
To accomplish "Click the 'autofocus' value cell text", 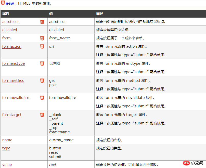I will coord(58,22).
